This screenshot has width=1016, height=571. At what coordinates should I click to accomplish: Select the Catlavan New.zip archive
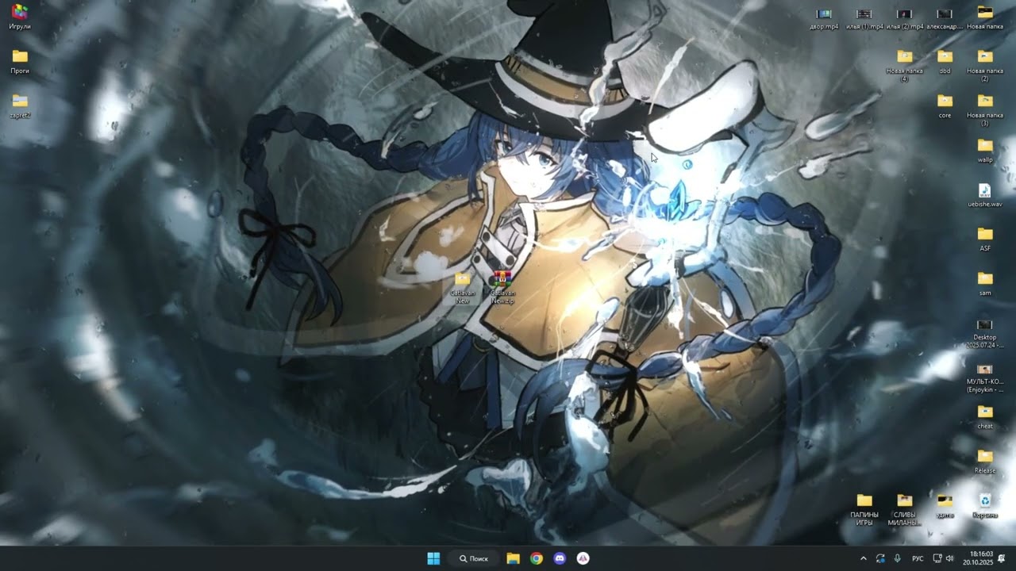coord(502,288)
